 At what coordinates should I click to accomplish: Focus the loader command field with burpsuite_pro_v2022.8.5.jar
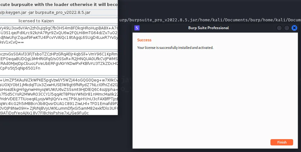(59, 13)
